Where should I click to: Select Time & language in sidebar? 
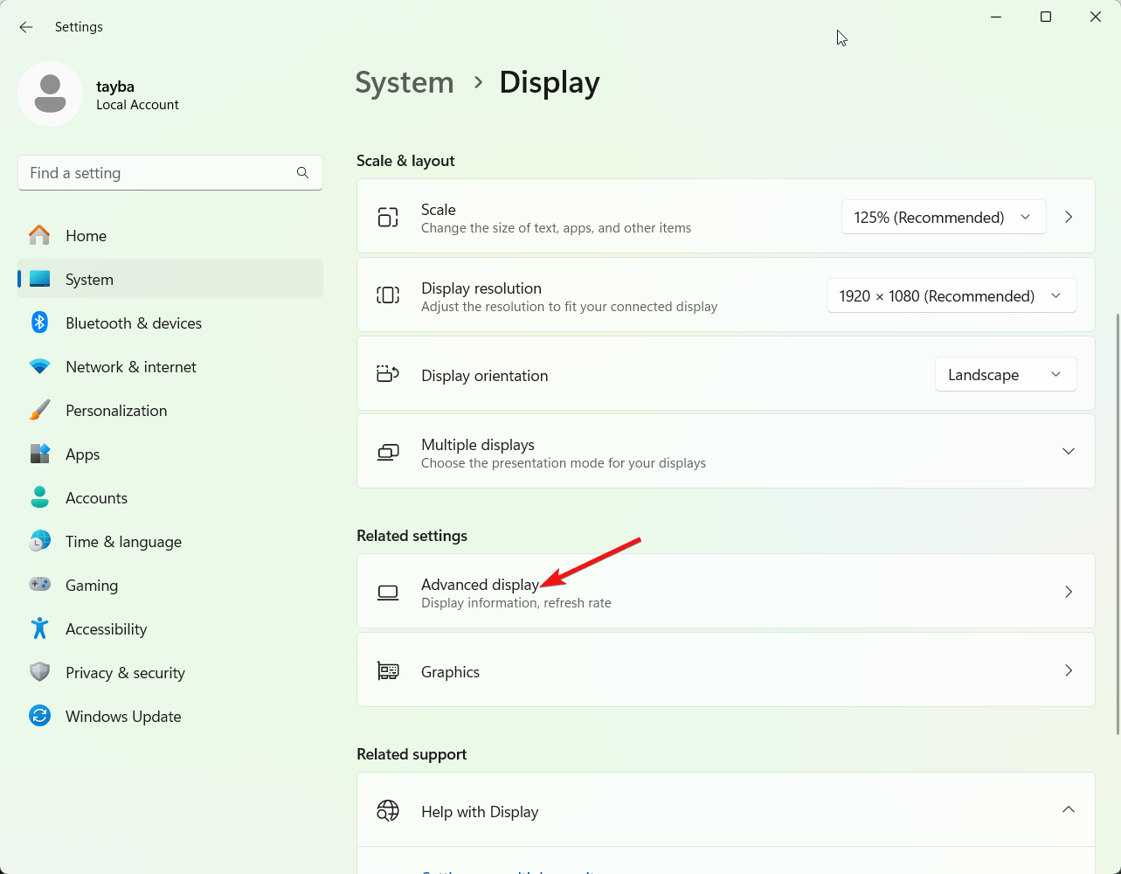[x=170, y=541]
